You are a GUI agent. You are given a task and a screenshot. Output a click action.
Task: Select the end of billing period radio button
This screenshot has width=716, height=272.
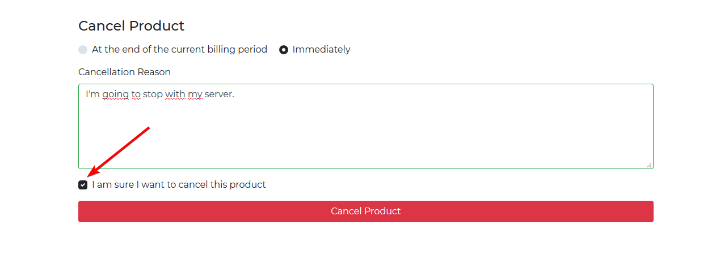[83, 50]
